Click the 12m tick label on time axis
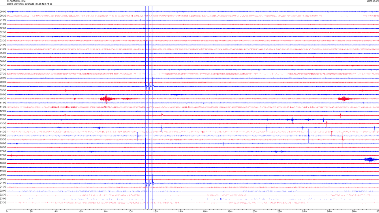 [156, 211]
